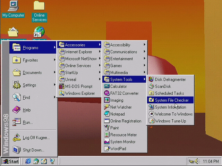Open the Online Services desktop folder
This screenshot has height=166, width=222.
pos(39,11)
